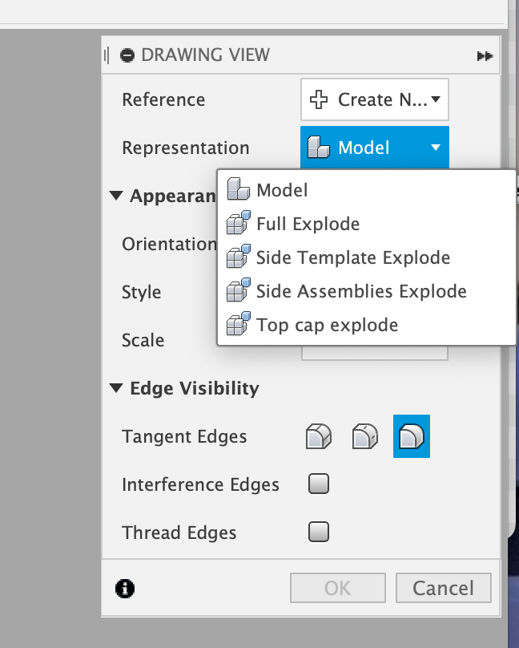Collapse dialog with the minus circle icon
519x648 pixels.
point(127,55)
